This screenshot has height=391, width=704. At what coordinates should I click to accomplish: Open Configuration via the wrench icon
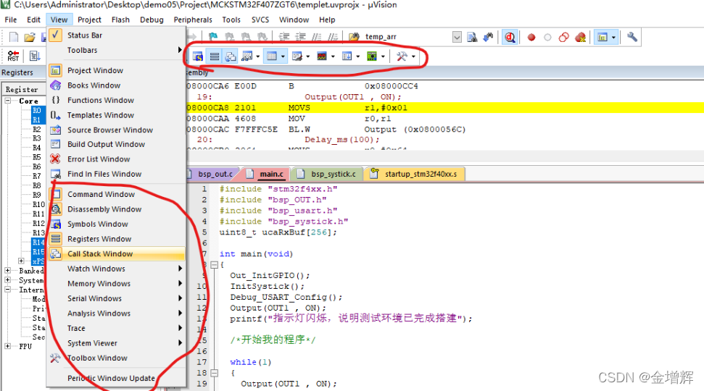coord(632,37)
